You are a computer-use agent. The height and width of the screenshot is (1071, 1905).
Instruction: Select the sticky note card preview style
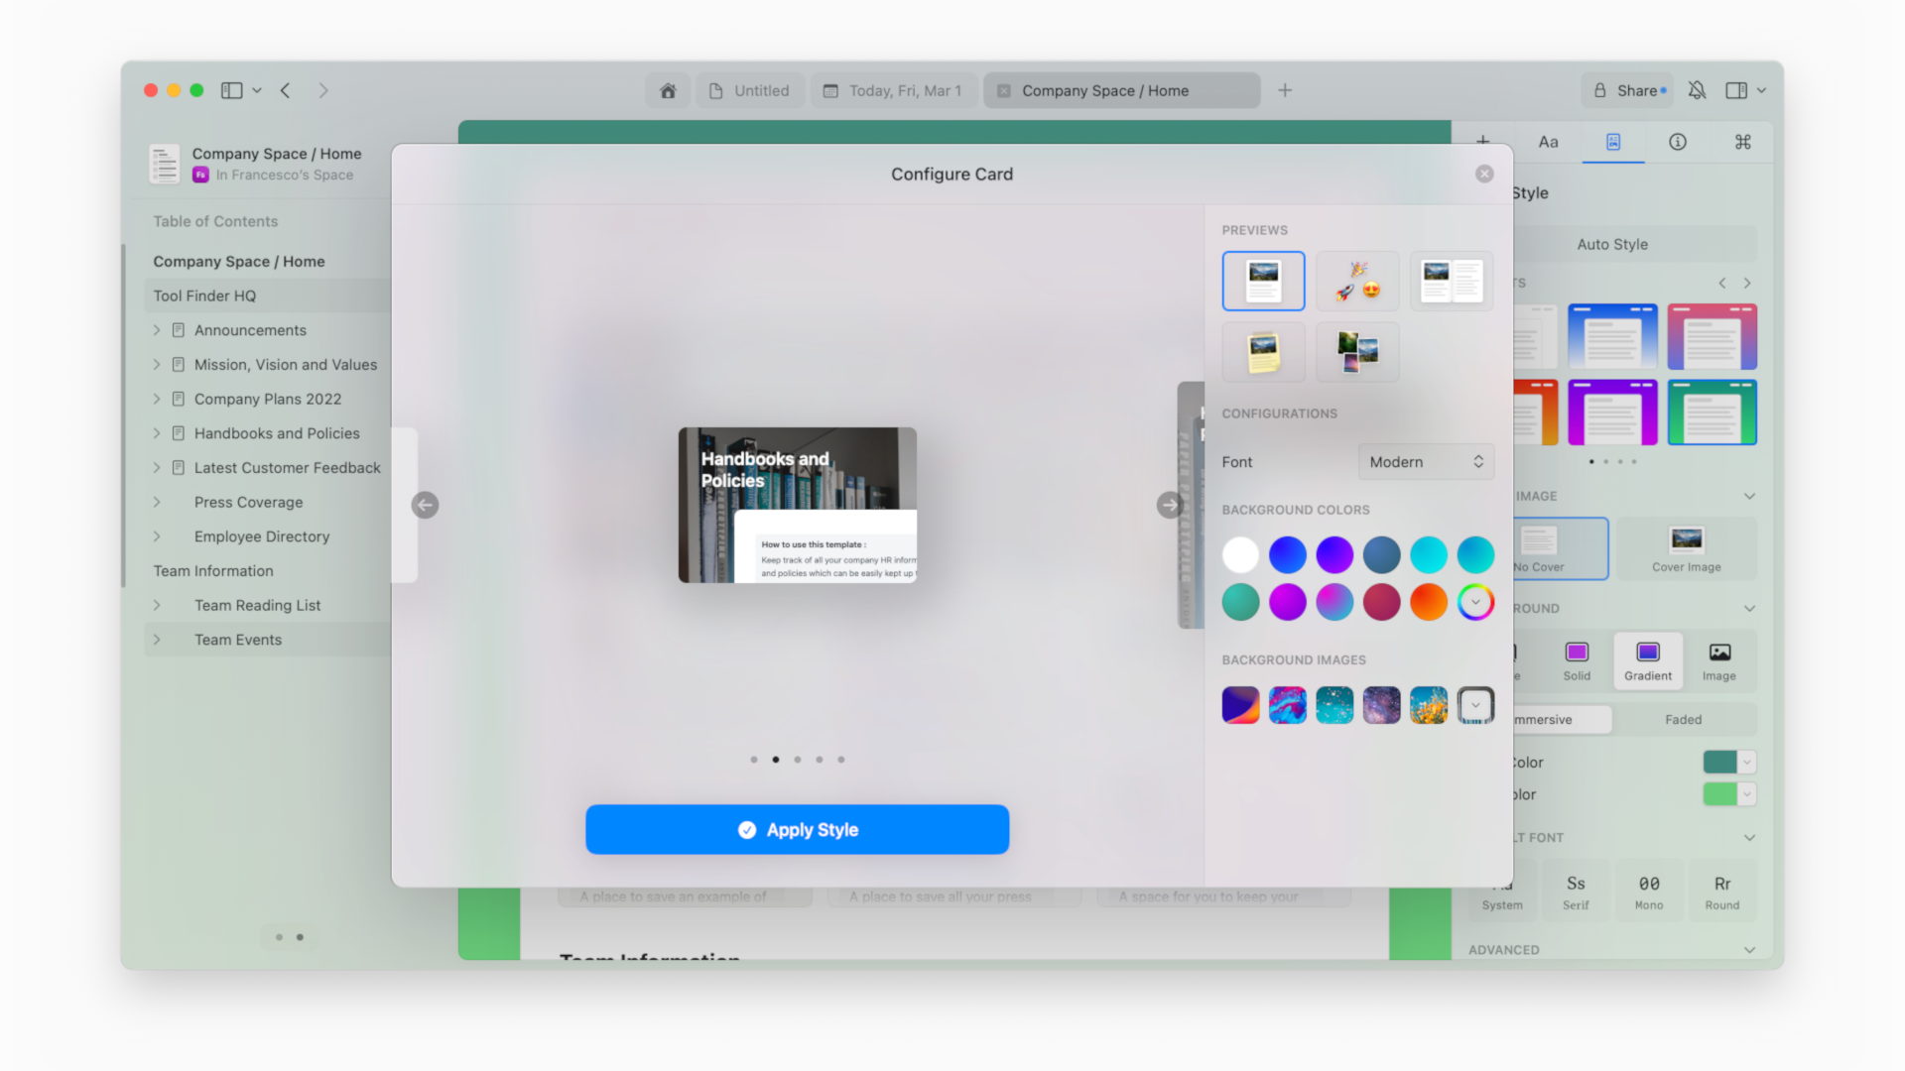pos(1263,352)
